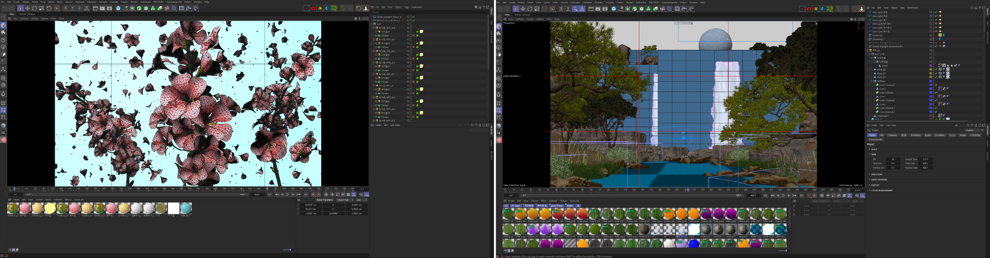Open the clapperboard Render to Picture Viewer icon in left window

(x=102, y=8)
